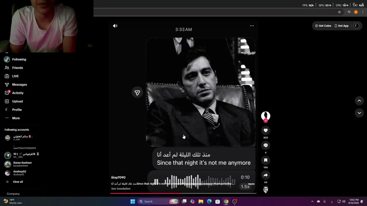Expand following accounts with View all

(x=14, y=182)
